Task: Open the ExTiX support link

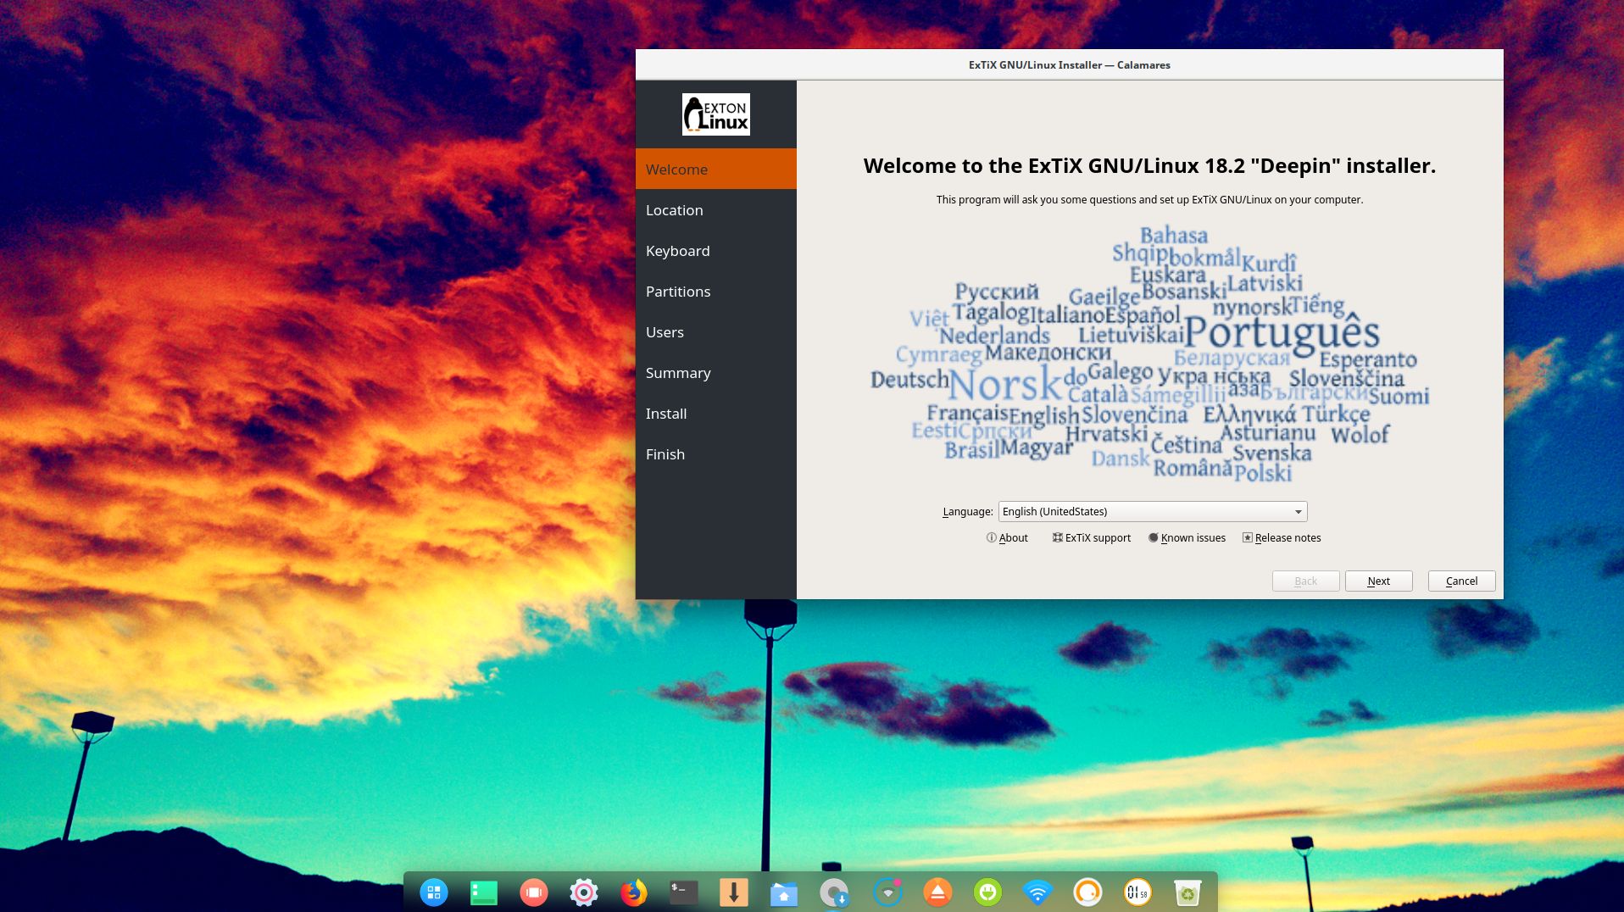Action: pos(1092,537)
